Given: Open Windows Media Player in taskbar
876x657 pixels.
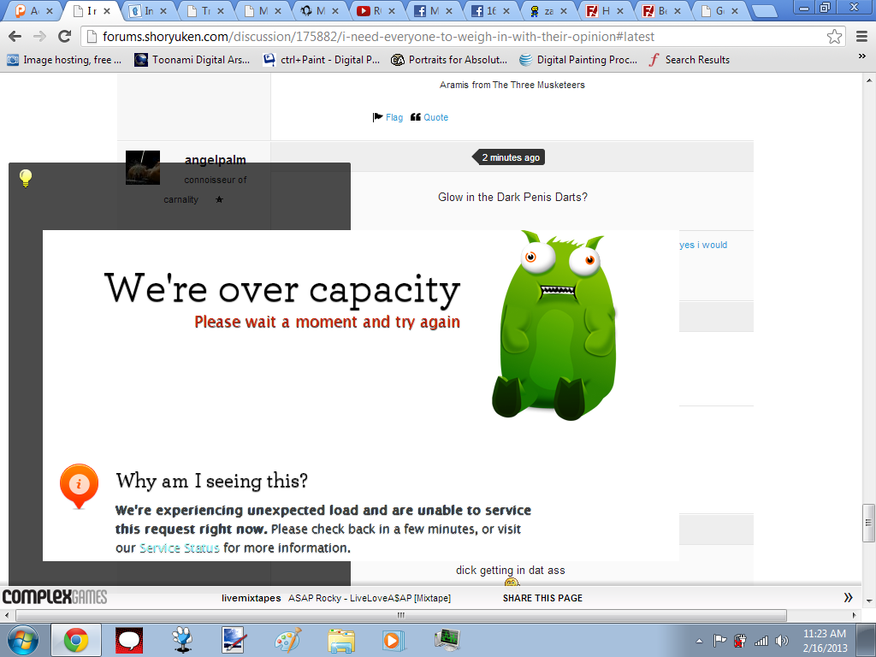Looking at the screenshot, I should pyautogui.click(x=394, y=640).
